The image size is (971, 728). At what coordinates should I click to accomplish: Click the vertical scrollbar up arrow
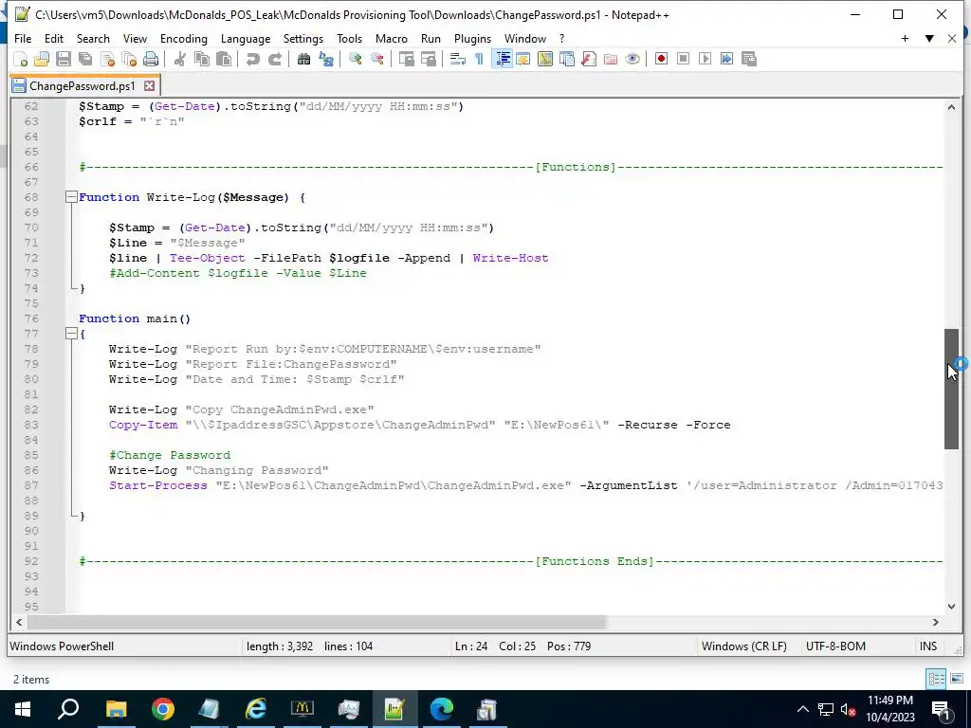click(951, 107)
